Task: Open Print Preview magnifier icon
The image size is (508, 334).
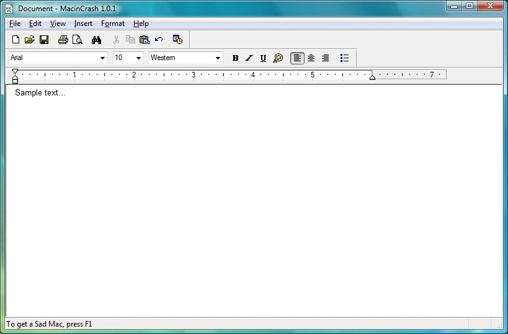Action: [78, 40]
